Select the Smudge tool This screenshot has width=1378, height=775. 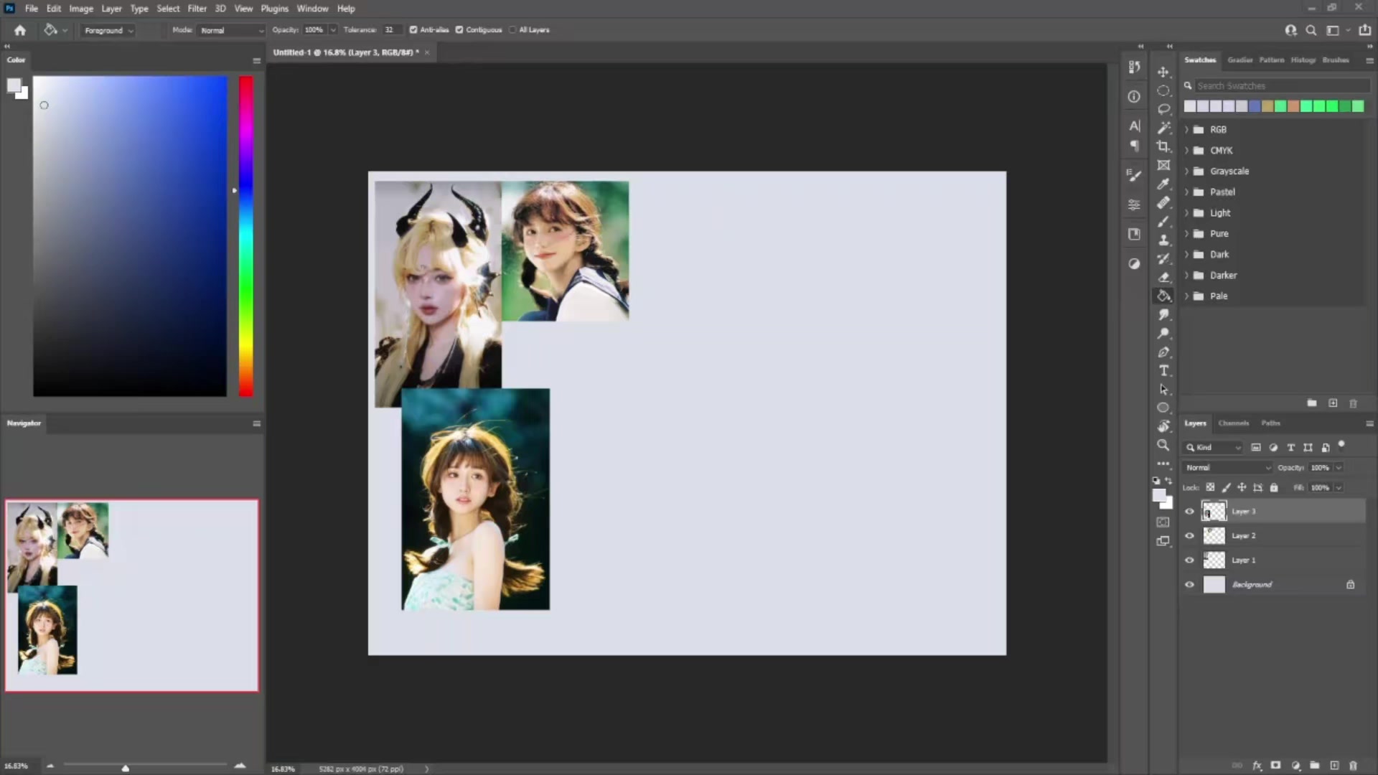point(1163,314)
